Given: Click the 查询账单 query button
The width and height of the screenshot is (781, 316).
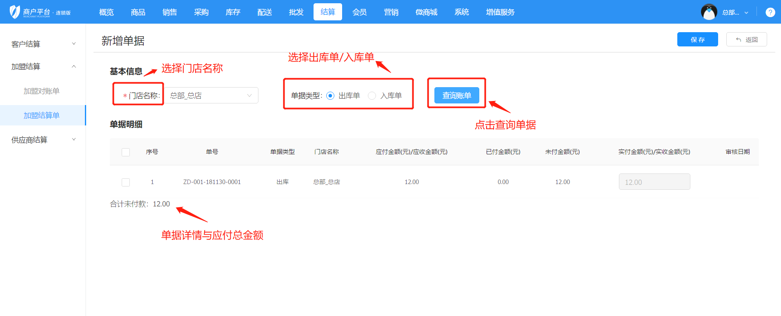Looking at the screenshot, I should 456,95.
